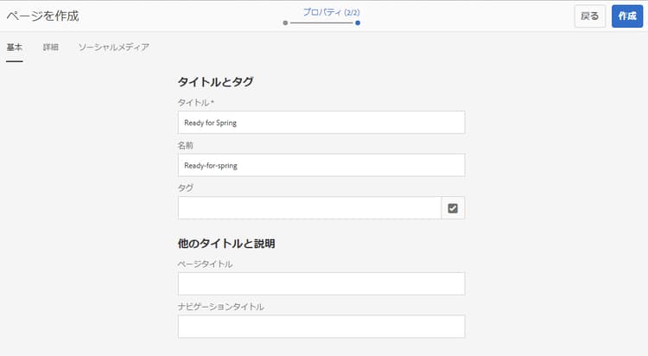Screen dimensions: 648x356
Task: Focus the タイトル field containing Ready for Spring
Action: click(x=321, y=123)
